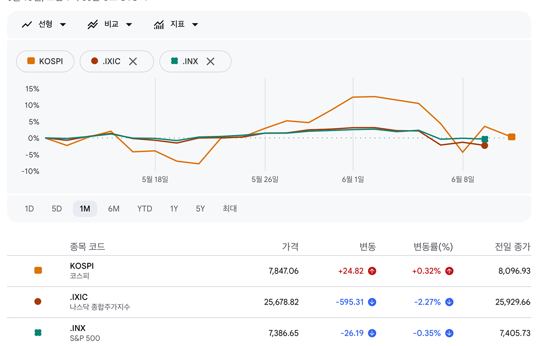Click the 나스닥 종합주가지수 subtitle
The height and width of the screenshot is (346, 540).
100,307
